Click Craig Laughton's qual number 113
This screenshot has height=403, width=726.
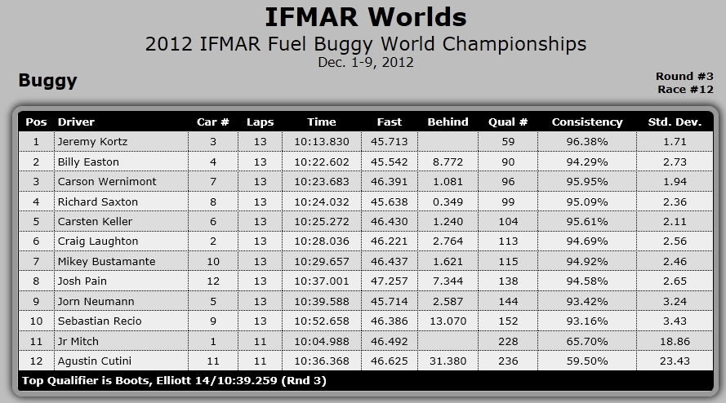click(x=508, y=241)
